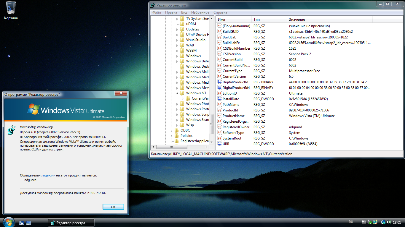Expand the ODBC key

pos(172,130)
